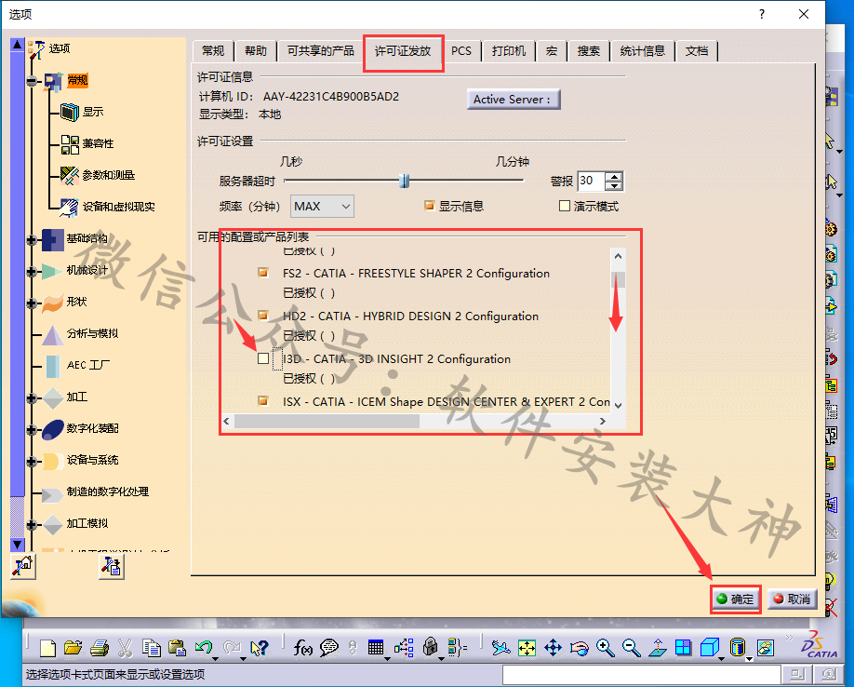Select the Pan four-arrow icon
The height and width of the screenshot is (687, 854).
coord(553,648)
